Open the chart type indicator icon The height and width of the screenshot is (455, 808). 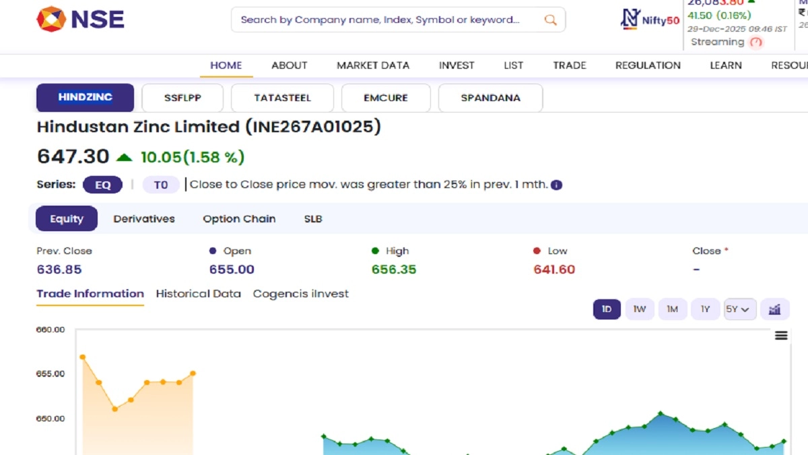(774, 309)
